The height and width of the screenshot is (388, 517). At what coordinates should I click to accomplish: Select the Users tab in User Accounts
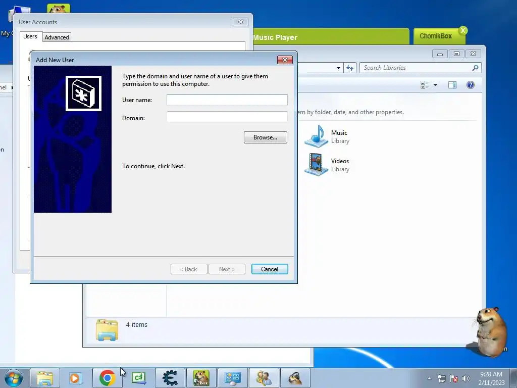30,36
